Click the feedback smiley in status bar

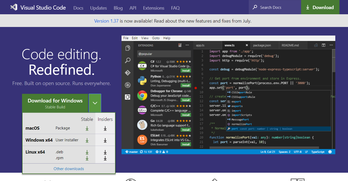coord(330,152)
